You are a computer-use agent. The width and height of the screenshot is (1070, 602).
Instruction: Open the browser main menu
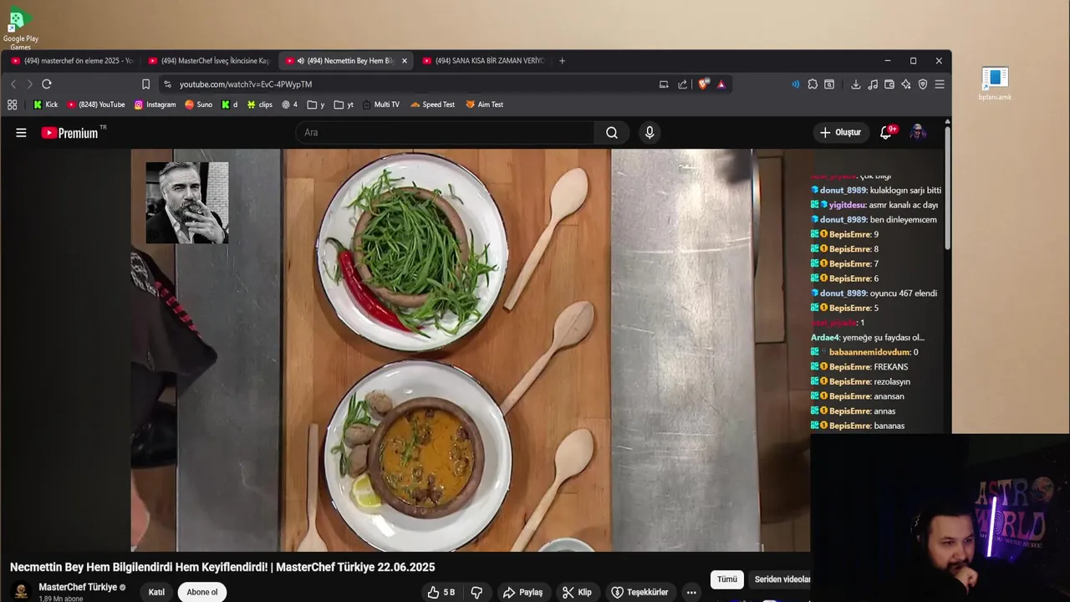pos(940,84)
